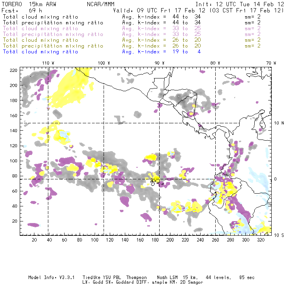This screenshot has width=286, height=286.
Task: Select the "80 W" longitude label
Action: pos(215,63)
